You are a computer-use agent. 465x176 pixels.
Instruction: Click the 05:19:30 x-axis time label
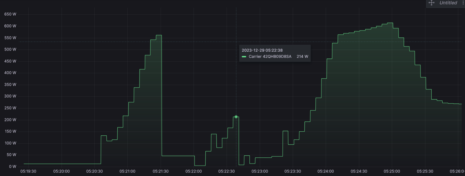[x=28, y=171]
